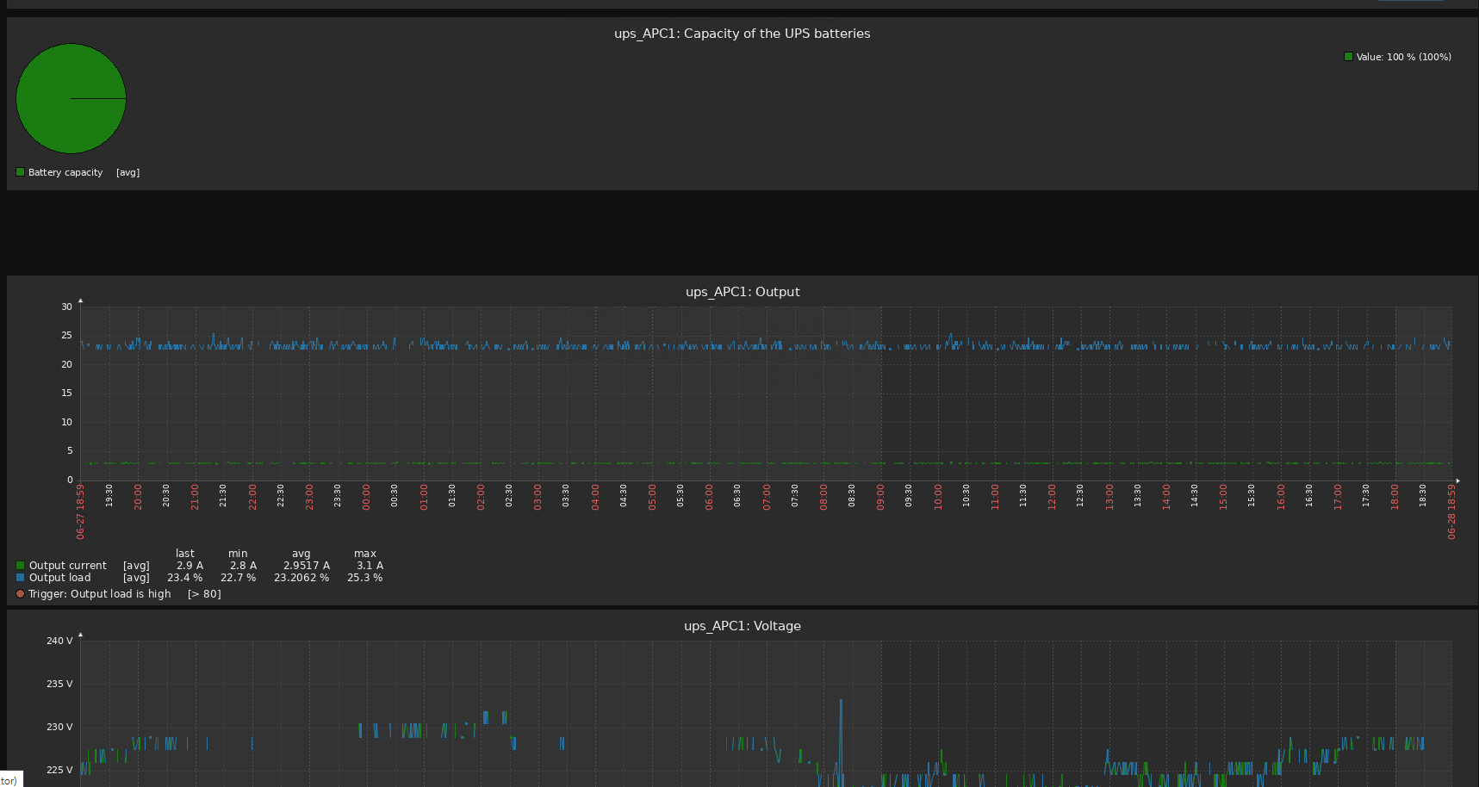Viewport: 1479px width, 787px height.
Task: Click the red Output load trigger icon
Action: coord(20,594)
